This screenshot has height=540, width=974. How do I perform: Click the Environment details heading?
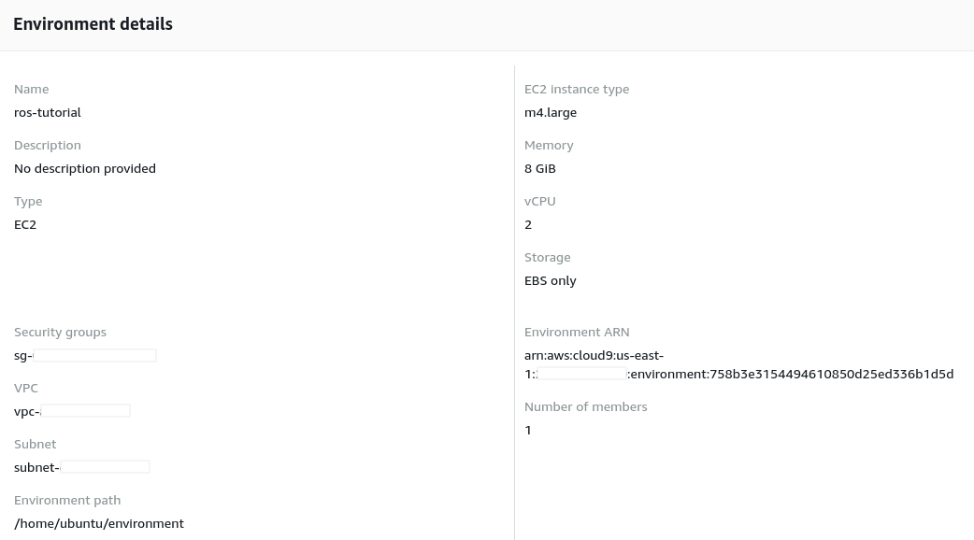click(93, 24)
